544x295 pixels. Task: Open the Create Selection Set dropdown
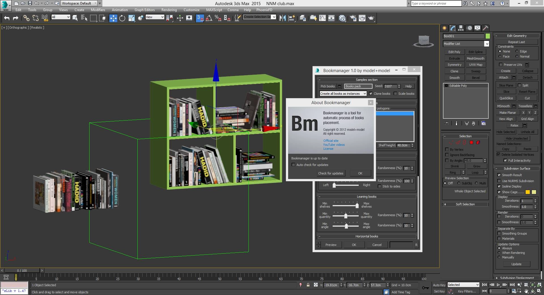point(260,17)
